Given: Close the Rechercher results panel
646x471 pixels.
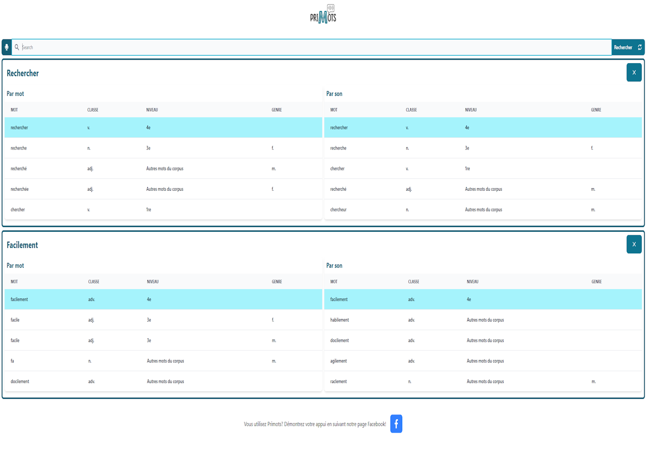Looking at the screenshot, I should (x=634, y=73).
